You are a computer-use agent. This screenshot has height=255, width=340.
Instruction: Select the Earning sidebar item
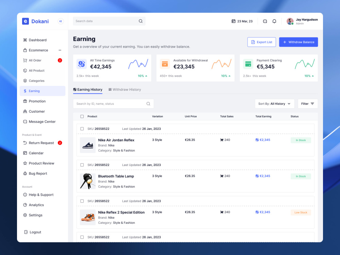[x=42, y=91]
